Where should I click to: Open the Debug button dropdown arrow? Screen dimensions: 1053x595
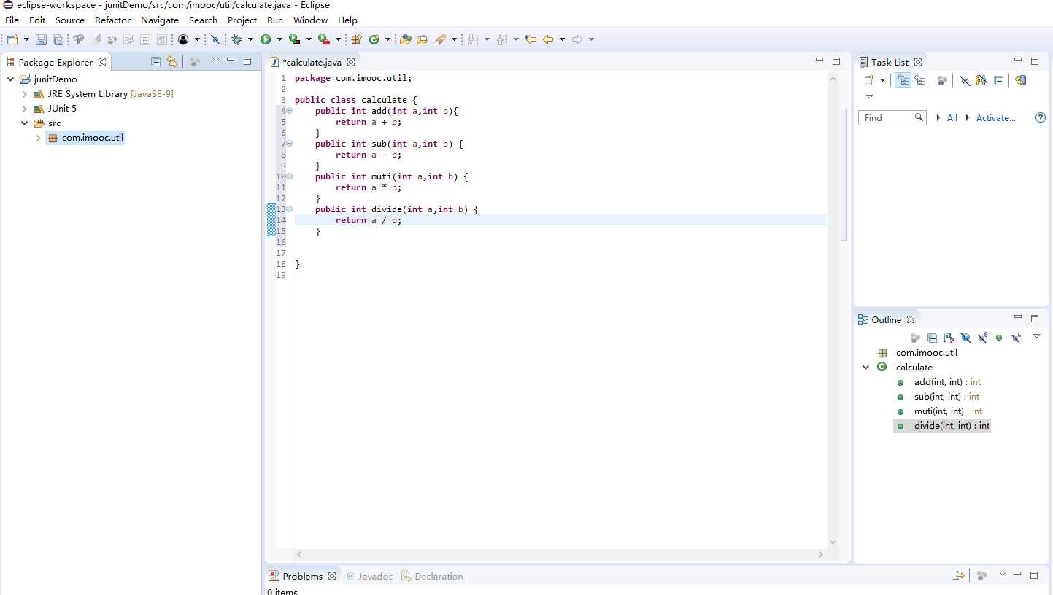tap(250, 39)
